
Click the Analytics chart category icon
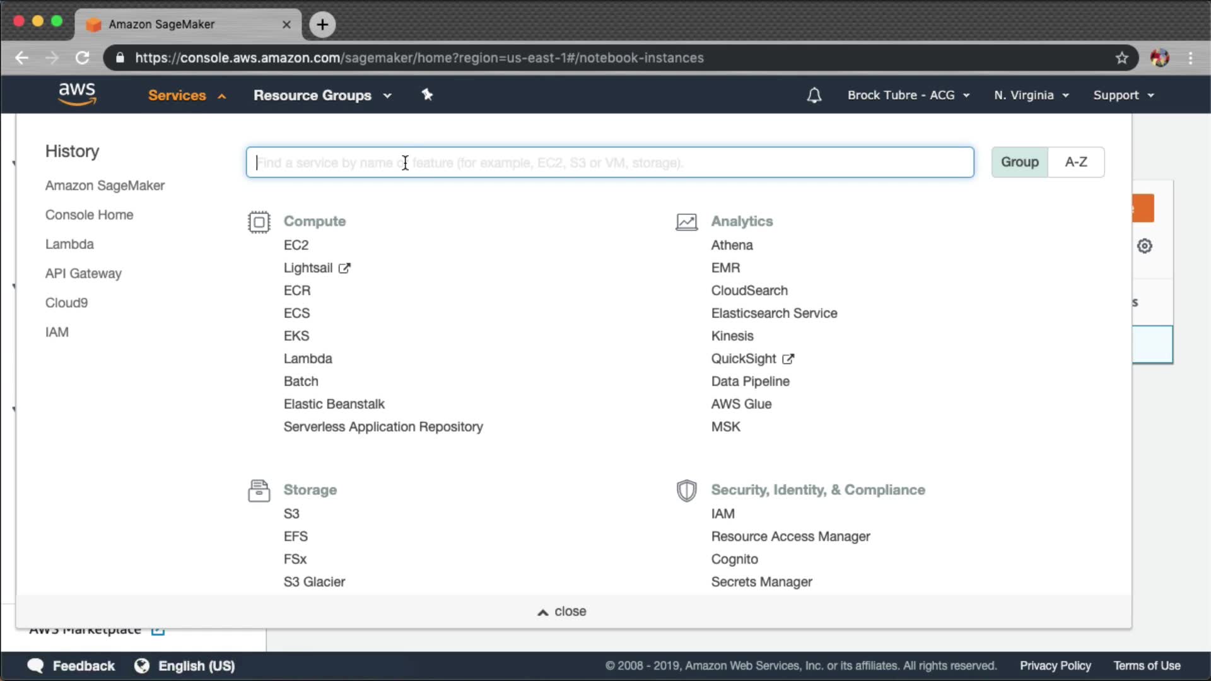(x=686, y=222)
